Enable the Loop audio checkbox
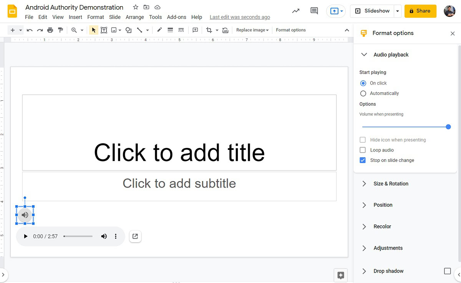This screenshot has height=283, width=461. tap(363, 150)
